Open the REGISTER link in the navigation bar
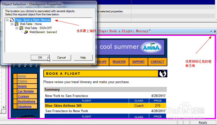Image resolution: width=217 pixels, height=125 pixels. [x=119, y=62]
